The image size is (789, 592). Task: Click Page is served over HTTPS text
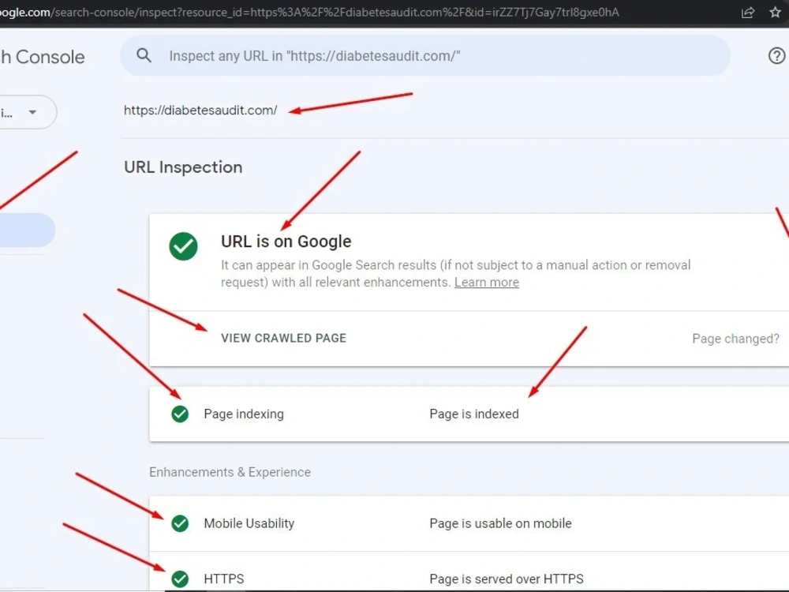click(507, 579)
